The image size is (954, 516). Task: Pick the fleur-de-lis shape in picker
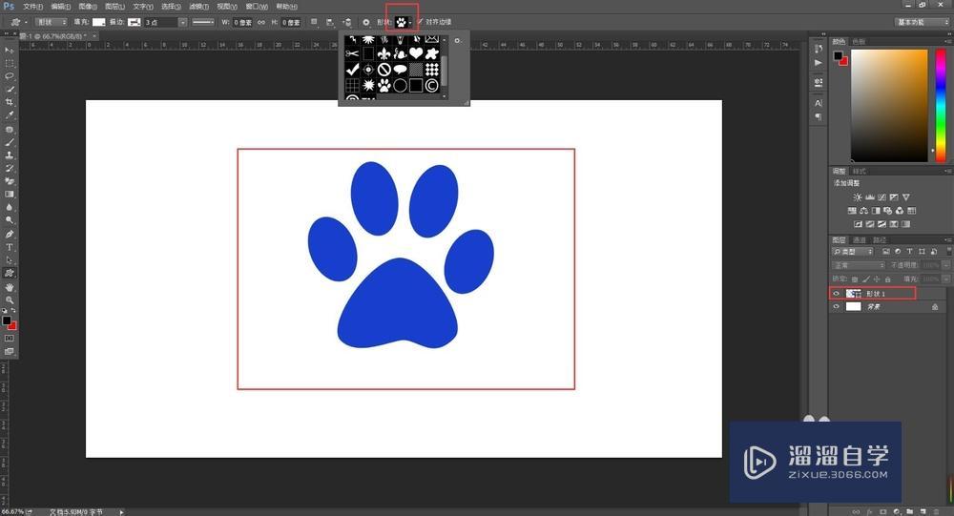[384, 53]
